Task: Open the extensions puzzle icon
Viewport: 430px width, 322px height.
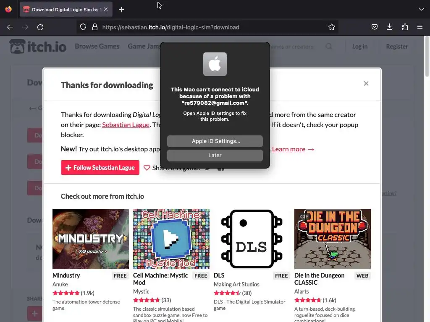Action: pyautogui.click(x=405, y=27)
